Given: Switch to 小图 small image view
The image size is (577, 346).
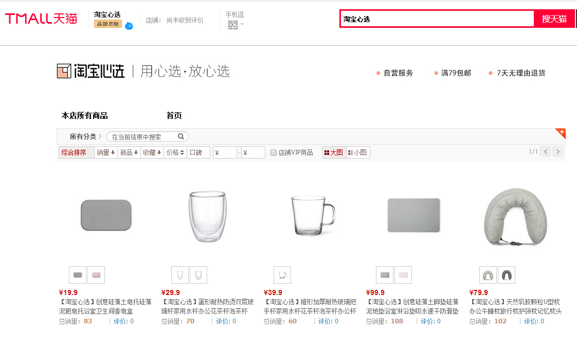Looking at the screenshot, I should coord(358,153).
